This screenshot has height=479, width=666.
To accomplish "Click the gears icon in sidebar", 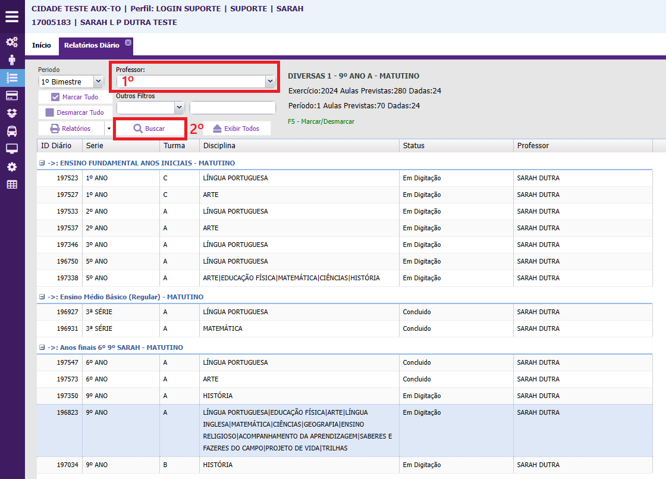I will [x=12, y=42].
